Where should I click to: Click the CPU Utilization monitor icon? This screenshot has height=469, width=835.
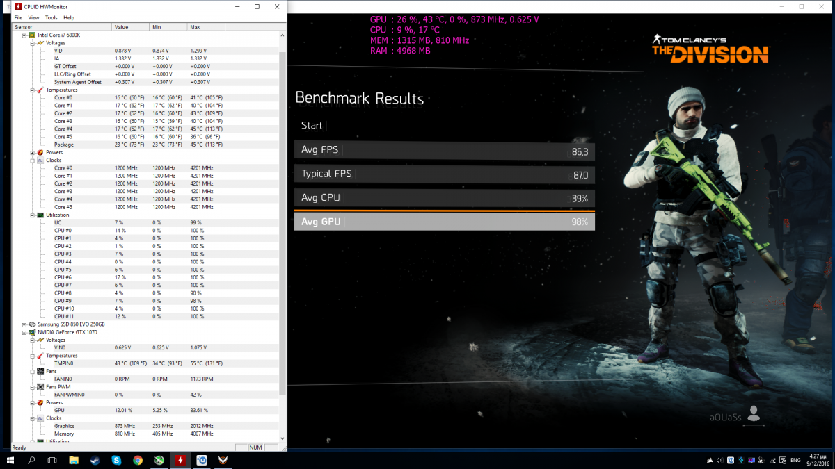point(40,215)
